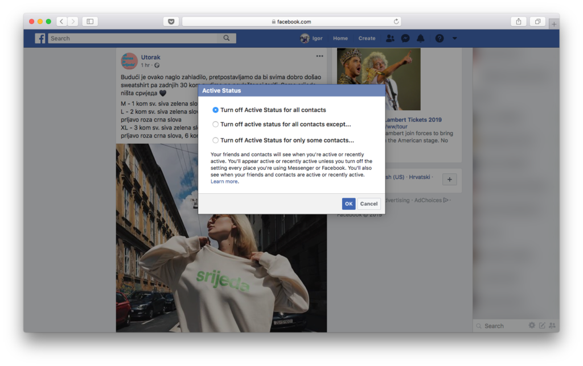Viewport: 583px width, 366px height.
Task: Open chat settings gear icon
Action: tap(532, 326)
